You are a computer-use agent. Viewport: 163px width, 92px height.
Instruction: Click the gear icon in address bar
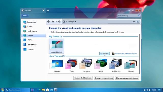pos(64,21)
